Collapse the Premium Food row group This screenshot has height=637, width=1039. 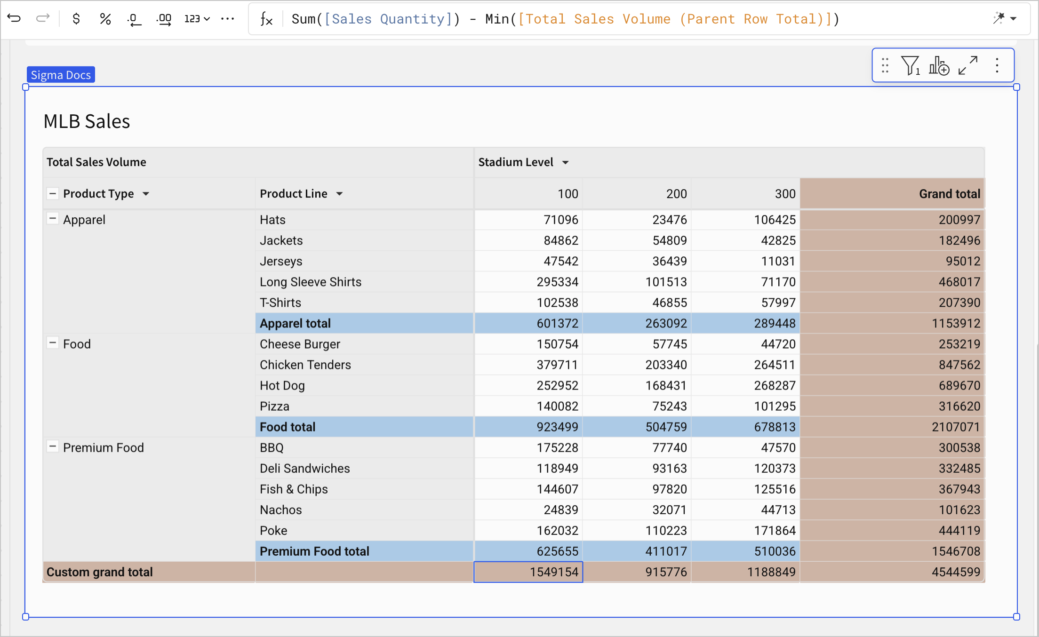pyautogui.click(x=53, y=446)
